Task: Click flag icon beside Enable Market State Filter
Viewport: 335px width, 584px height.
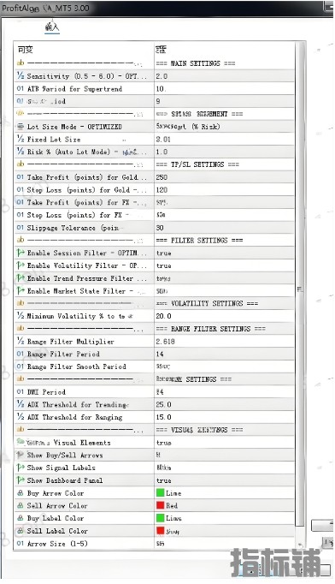Action: 21,291
